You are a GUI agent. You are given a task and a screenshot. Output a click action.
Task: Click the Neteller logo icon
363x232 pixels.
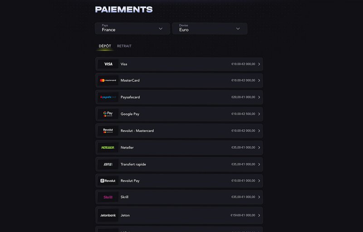tap(108, 147)
